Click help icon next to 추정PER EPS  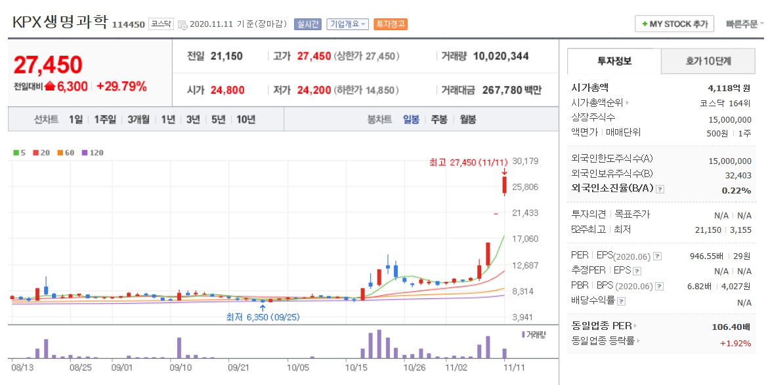pyautogui.click(x=637, y=270)
